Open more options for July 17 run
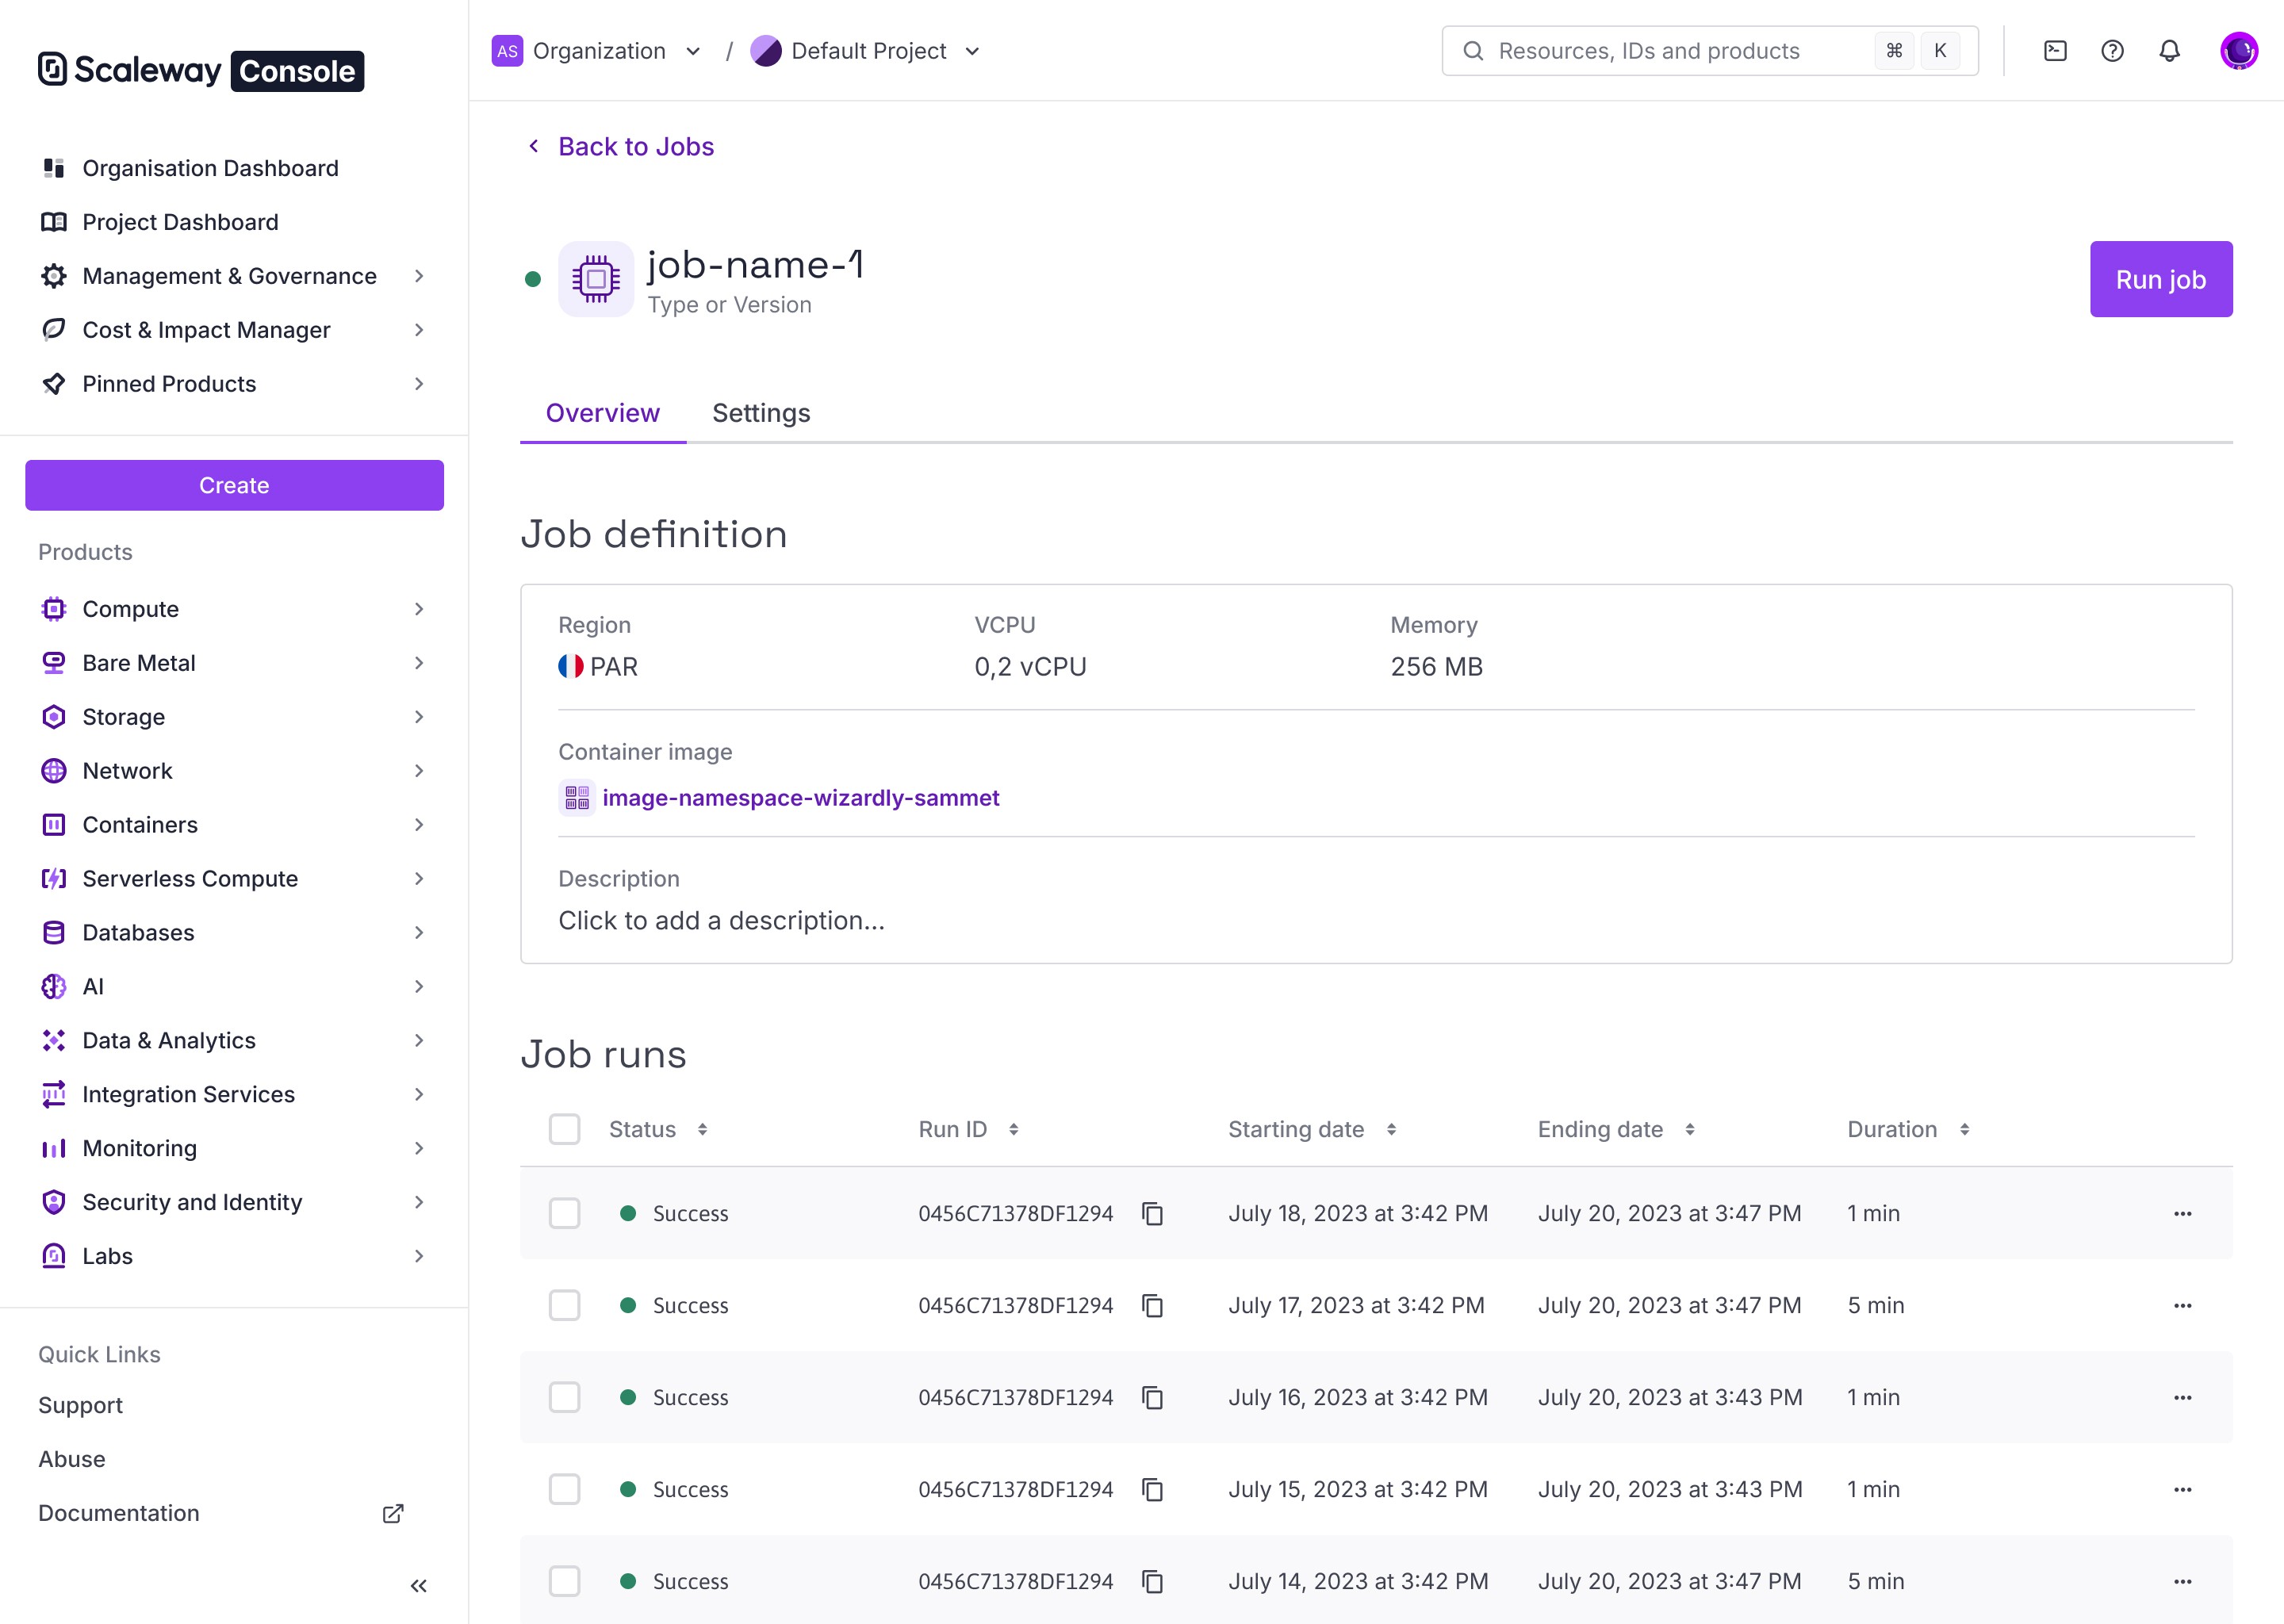The height and width of the screenshot is (1624, 2284). click(x=2182, y=1305)
